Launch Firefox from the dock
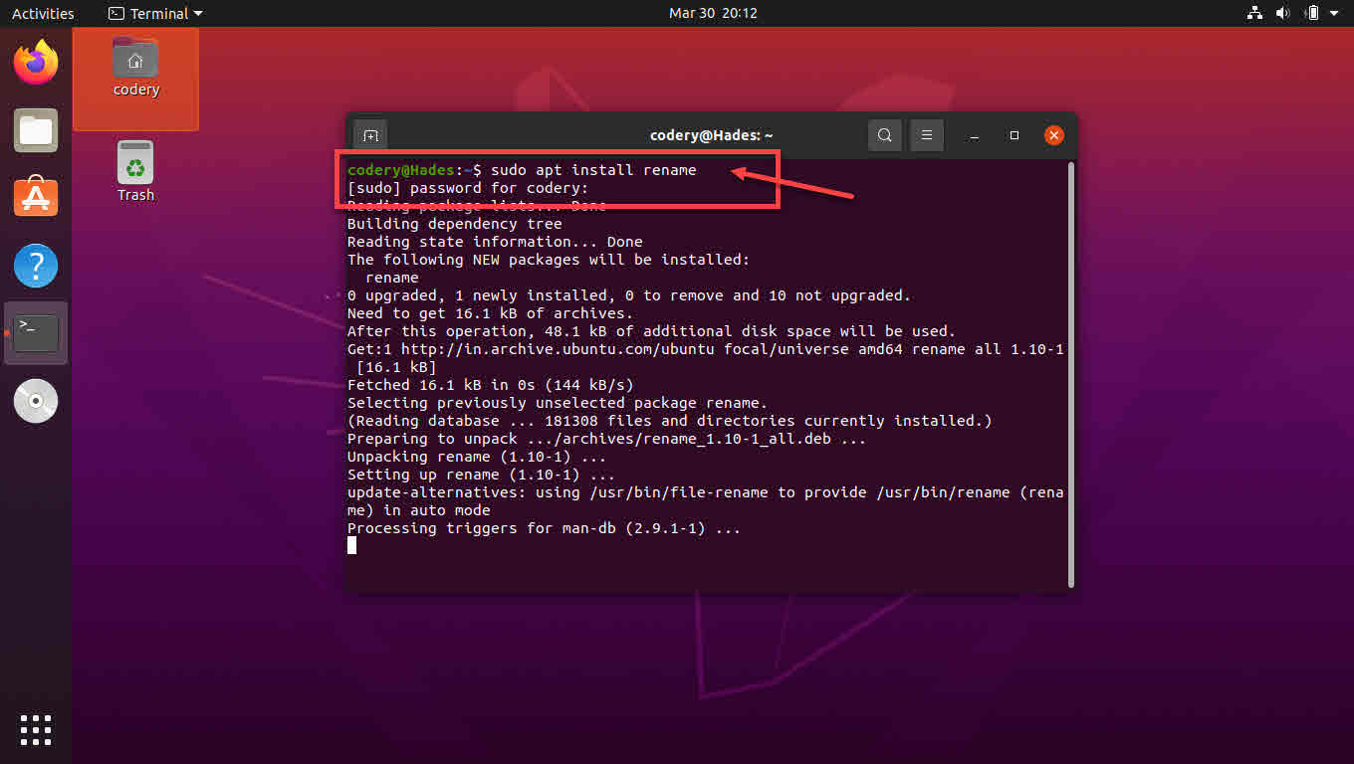1354x764 pixels. (35, 62)
